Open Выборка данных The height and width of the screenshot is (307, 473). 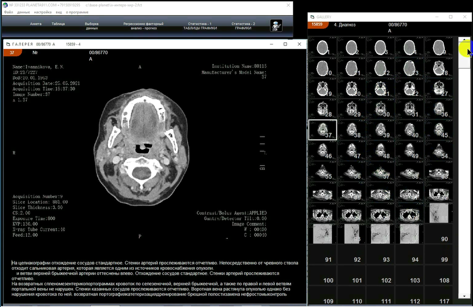tap(92, 26)
